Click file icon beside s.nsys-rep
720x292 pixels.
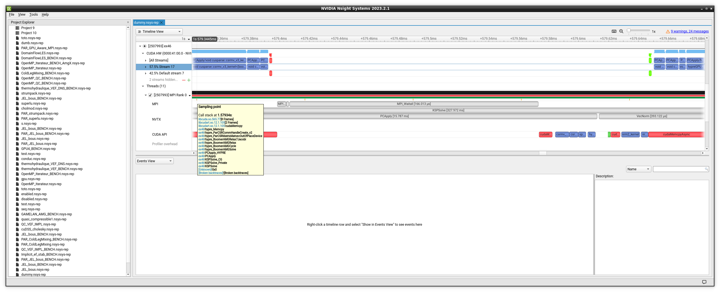click(x=17, y=124)
